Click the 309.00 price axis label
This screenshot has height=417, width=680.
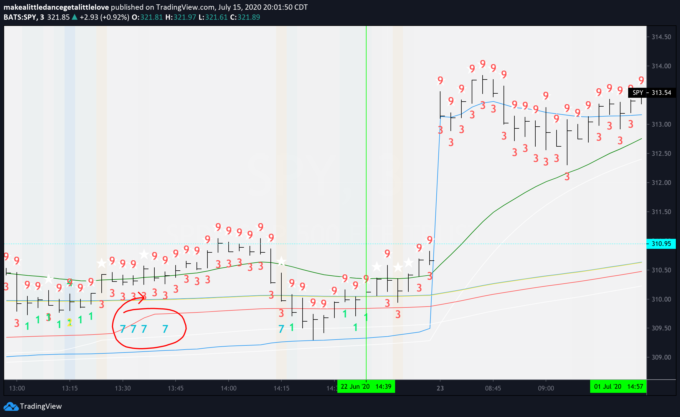tap(661, 357)
